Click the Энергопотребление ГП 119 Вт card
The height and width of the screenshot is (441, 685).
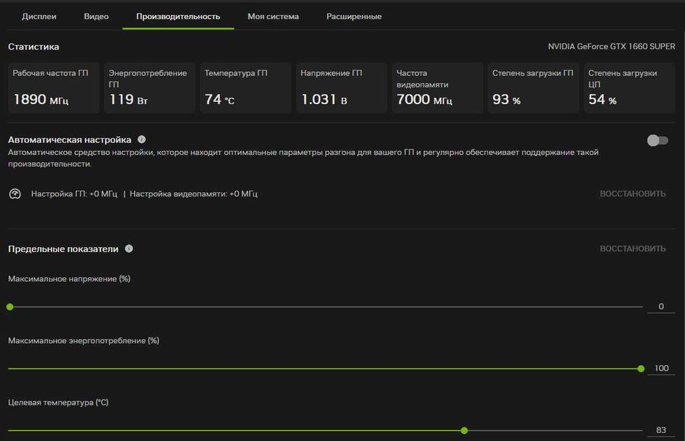(149, 88)
